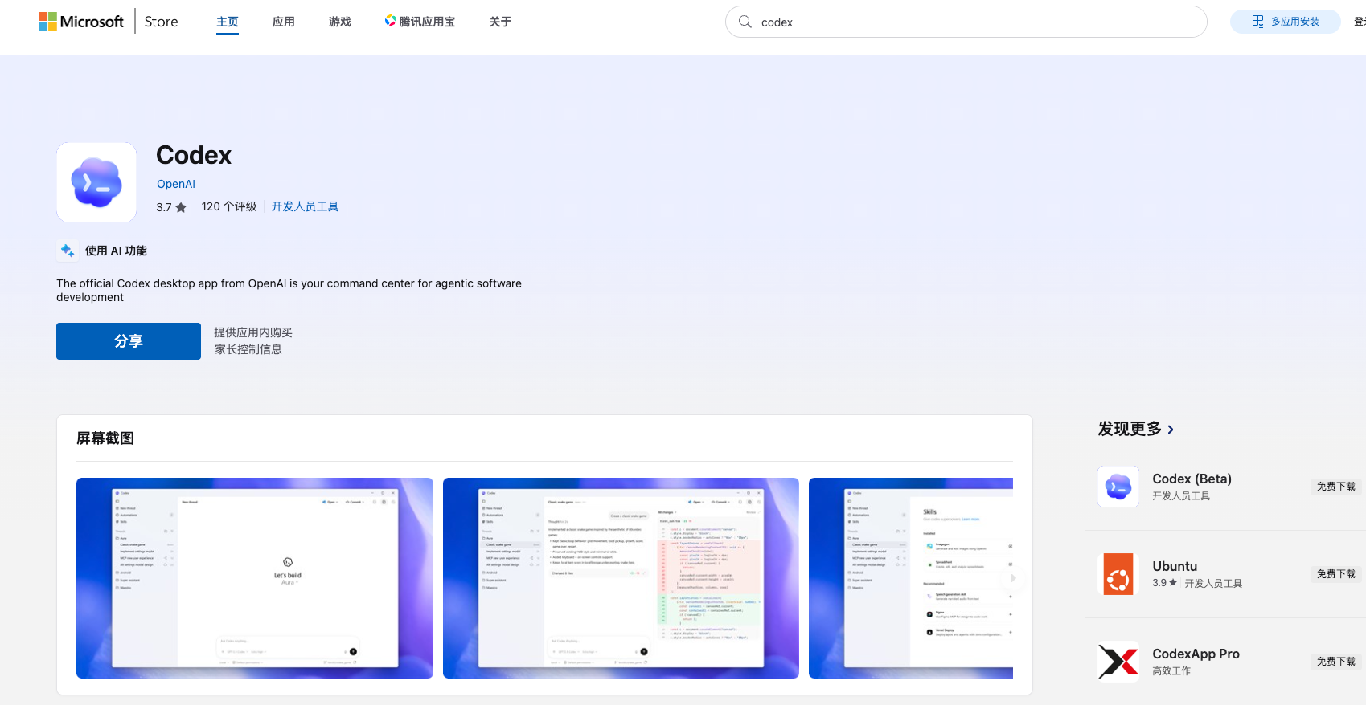Click the Codex app icon

96,182
